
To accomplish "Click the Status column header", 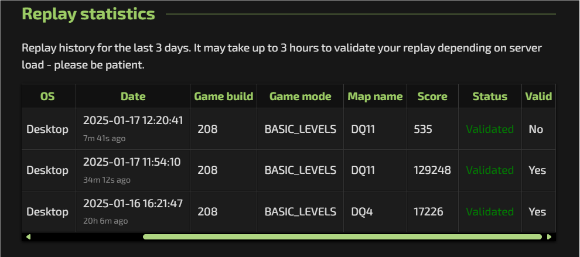I will pos(490,97).
